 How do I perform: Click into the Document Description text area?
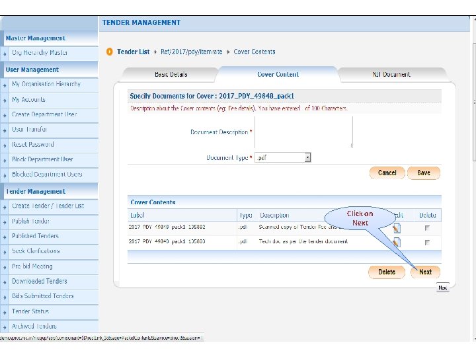(x=304, y=132)
